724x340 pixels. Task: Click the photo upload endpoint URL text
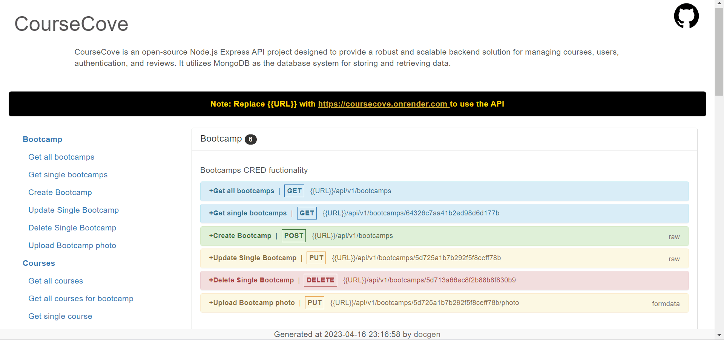click(425, 303)
